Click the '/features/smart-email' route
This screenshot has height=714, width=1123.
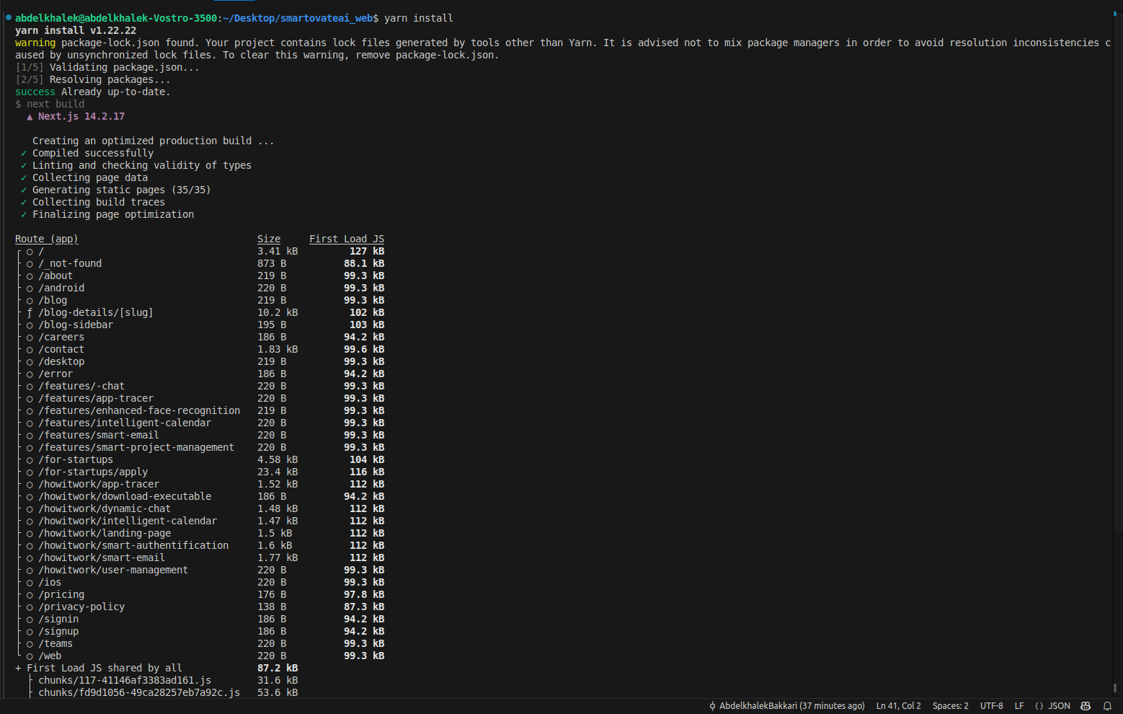coord(99,435)
